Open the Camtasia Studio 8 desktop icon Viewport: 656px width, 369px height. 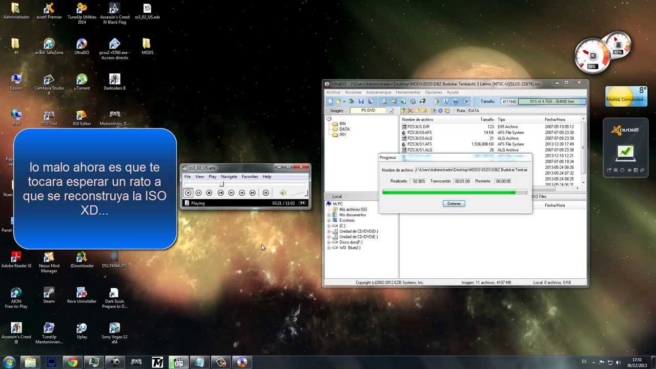49,84
